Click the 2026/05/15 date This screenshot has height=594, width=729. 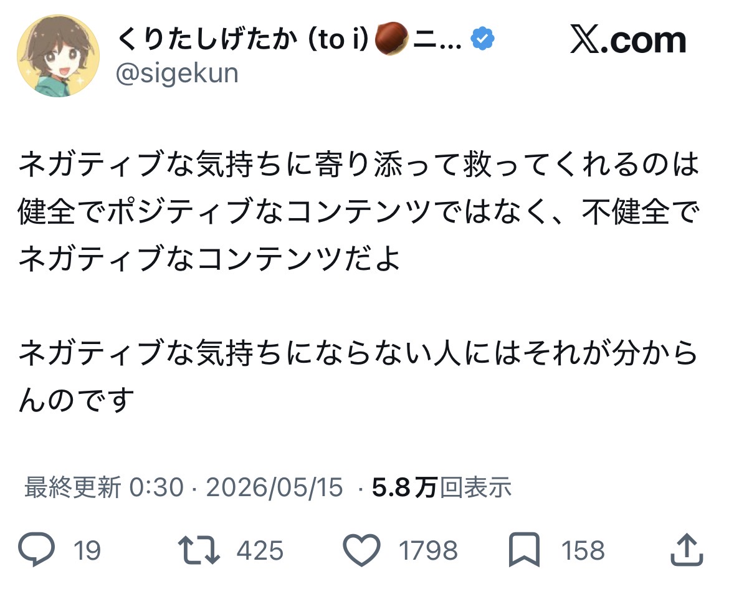[x=274, y=487]
